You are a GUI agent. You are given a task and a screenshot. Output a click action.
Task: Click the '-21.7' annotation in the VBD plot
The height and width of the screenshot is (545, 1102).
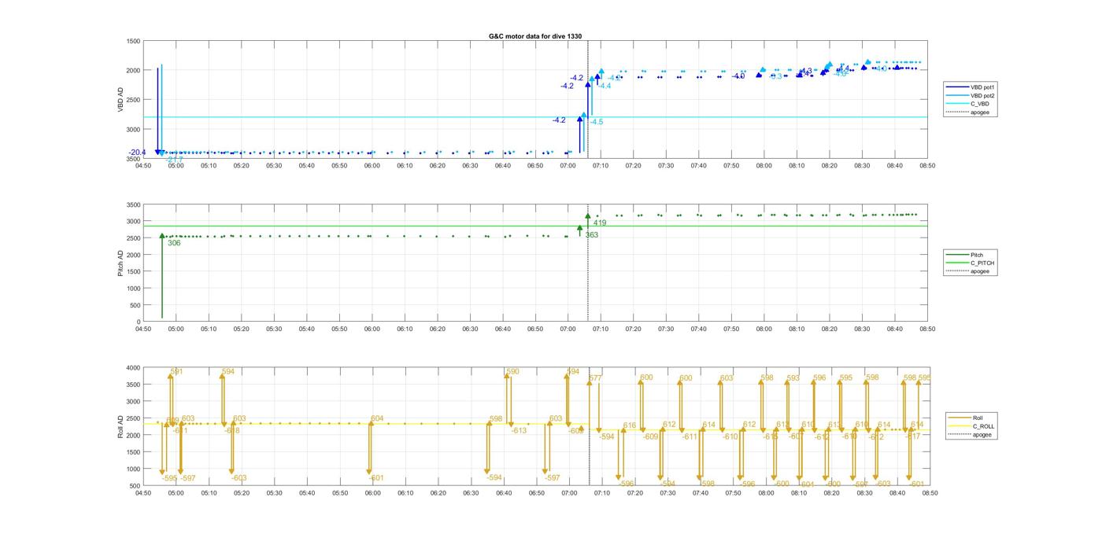[x=174, y=160]
